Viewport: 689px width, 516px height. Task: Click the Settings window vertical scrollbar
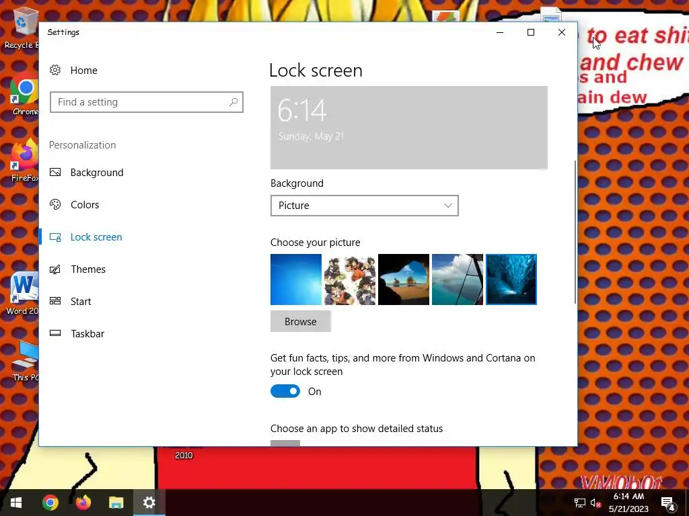coord(575,232)
